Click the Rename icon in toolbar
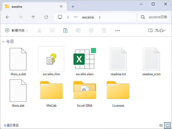This screenshot has width=172, height=129. [78, 30]
